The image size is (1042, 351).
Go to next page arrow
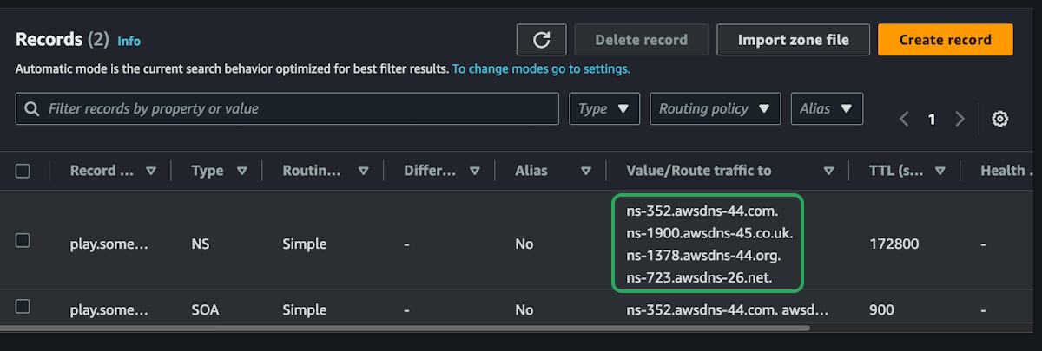coord(960,119)
